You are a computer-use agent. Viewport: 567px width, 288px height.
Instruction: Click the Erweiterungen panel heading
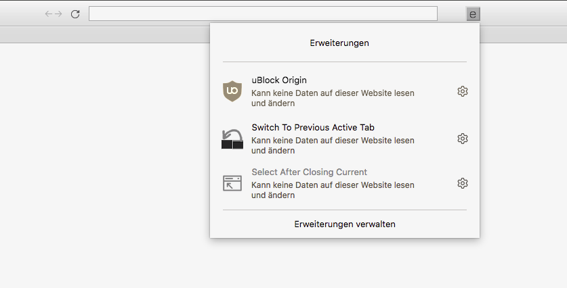[x=339, y=43]
